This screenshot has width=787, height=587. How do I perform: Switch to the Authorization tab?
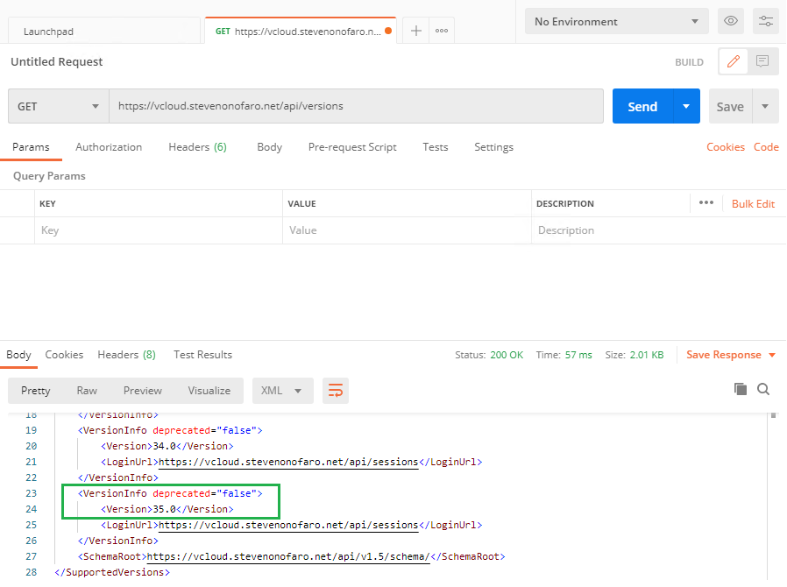109,147
